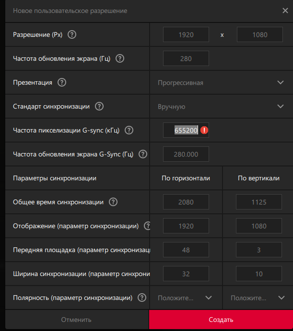Click the dialog title Новое пользовательское разрешение
This screenshot has height=331, width=293.
(70, 11)
